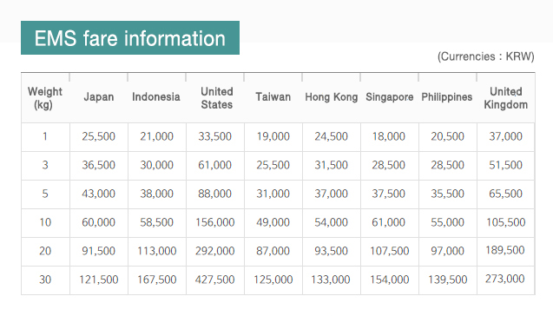
Task: Click the 10 kg weight row label
Action: [45, 222]
